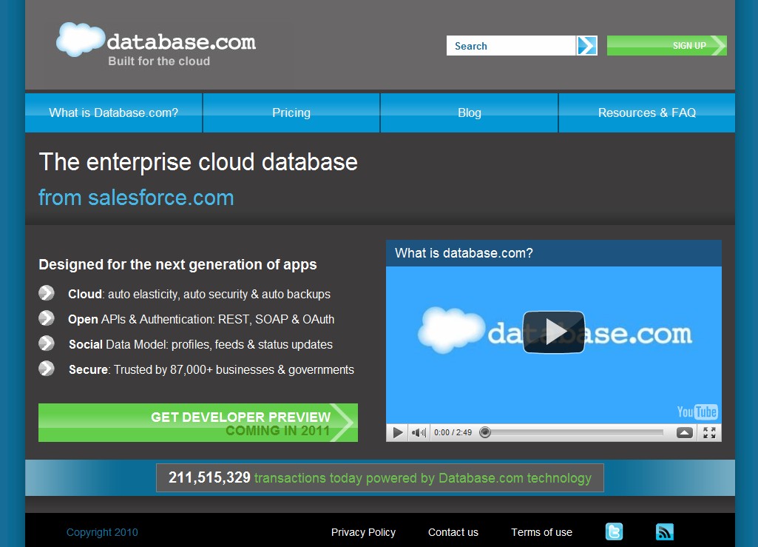Click in the Search input field
This screenshot has height=547, width=758.
[x=511, y=45]
